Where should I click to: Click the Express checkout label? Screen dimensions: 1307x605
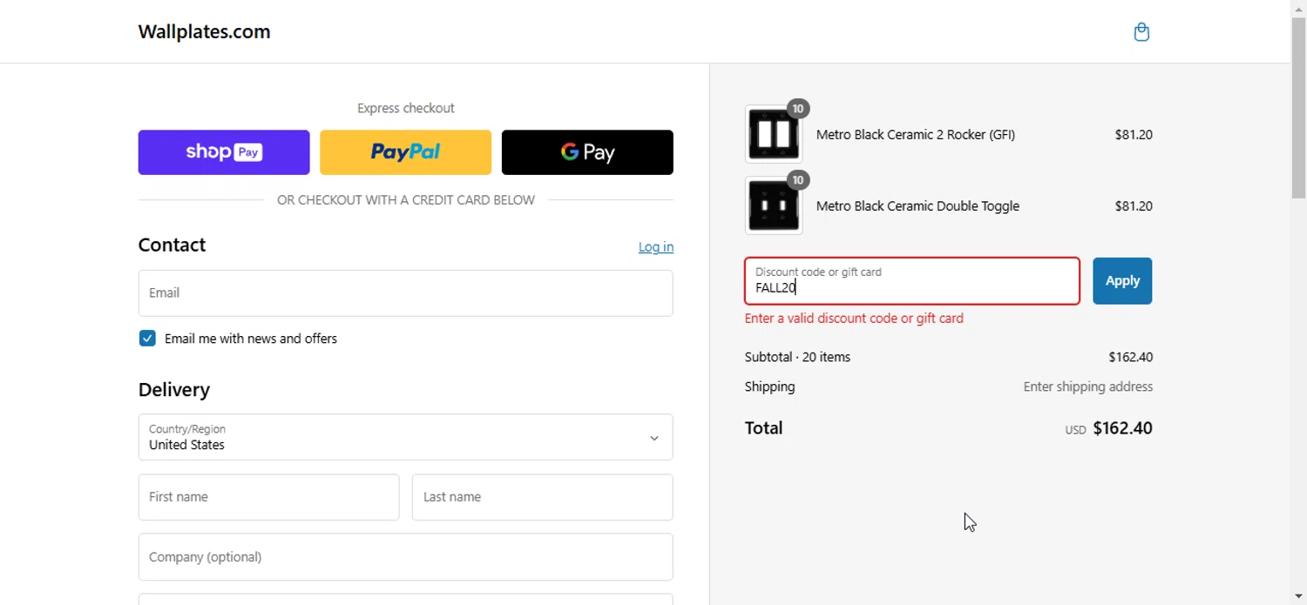[x=406, y=109]
